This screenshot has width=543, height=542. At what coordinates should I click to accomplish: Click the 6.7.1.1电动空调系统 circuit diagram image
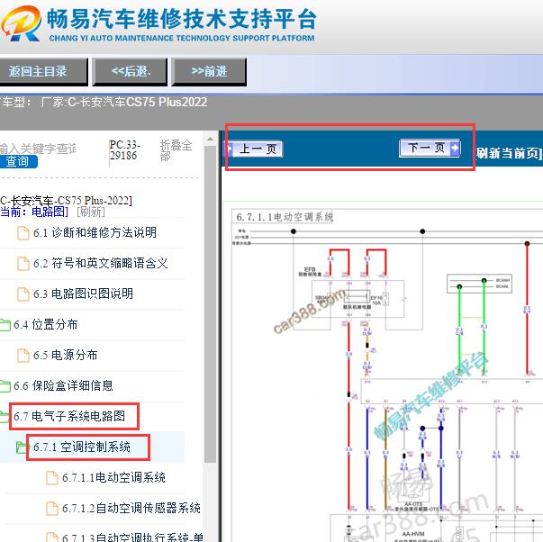[387, 375]
